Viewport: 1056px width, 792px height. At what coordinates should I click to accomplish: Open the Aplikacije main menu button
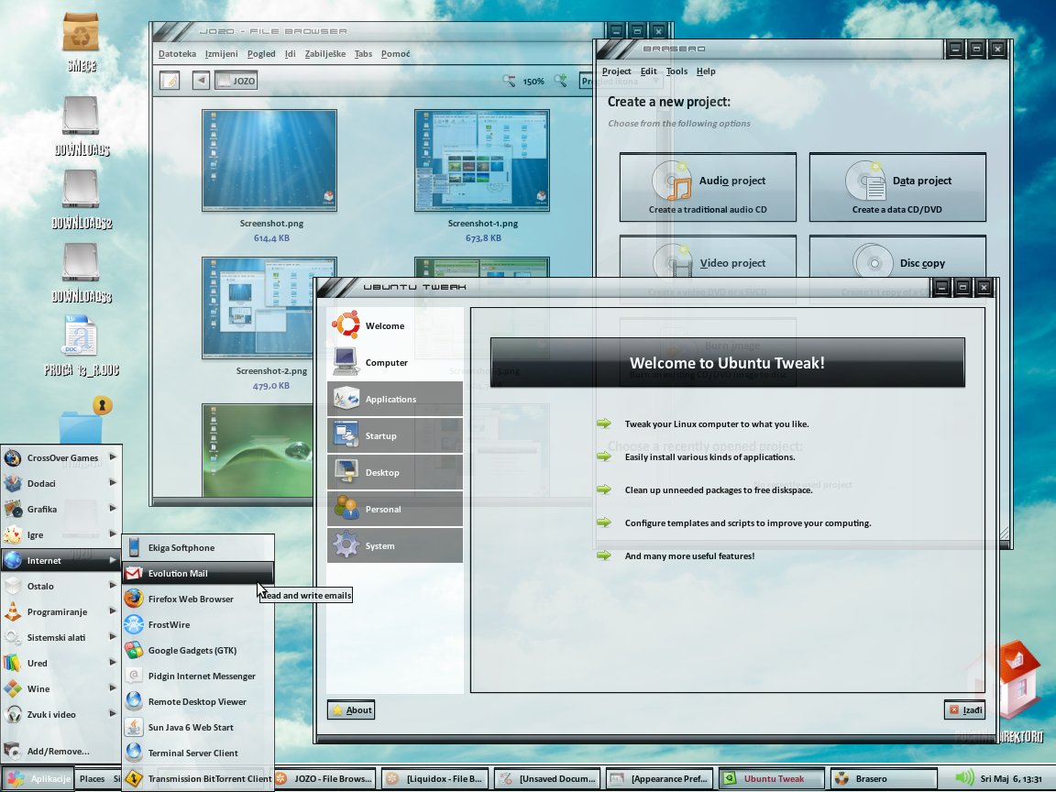pyautogui.click(x=38, y=778)
